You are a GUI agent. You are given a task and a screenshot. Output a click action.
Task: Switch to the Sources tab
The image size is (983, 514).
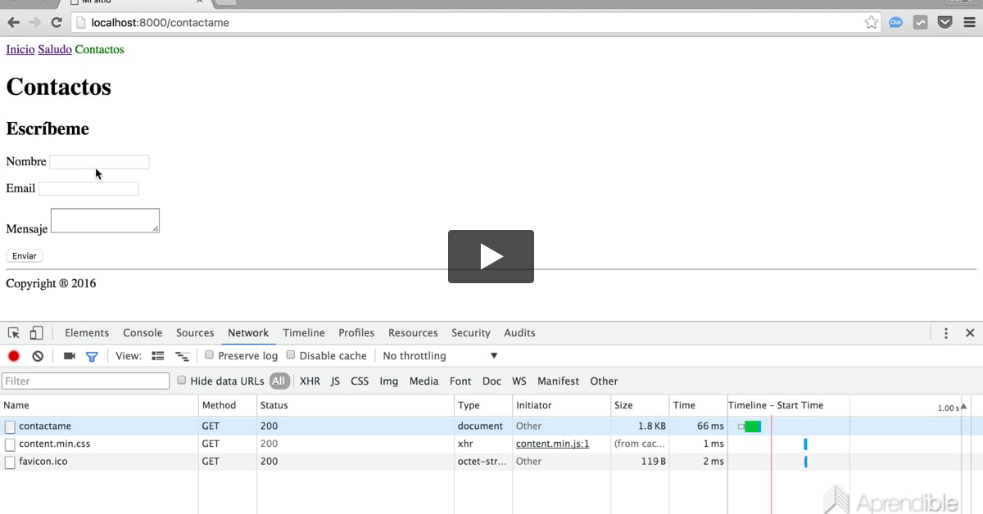(x=195, y=333)
